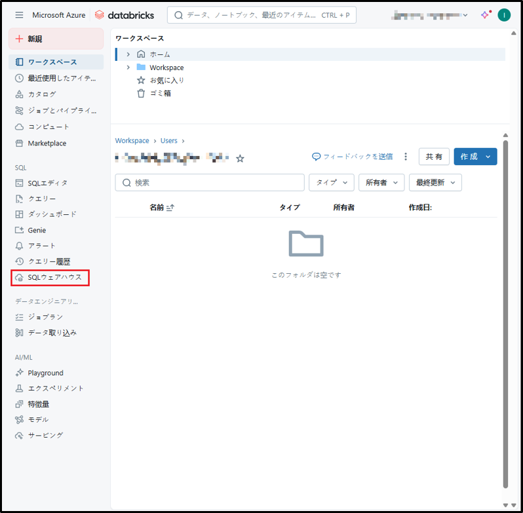Screen dimensions: 523x513
Task: Click the Jobs and Pipelines icon
Action: point(20,110)
